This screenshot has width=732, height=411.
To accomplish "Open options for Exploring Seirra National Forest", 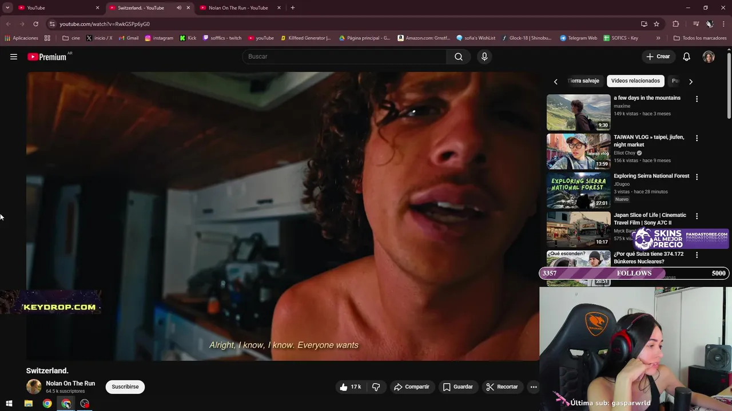I will coord(697,177).
